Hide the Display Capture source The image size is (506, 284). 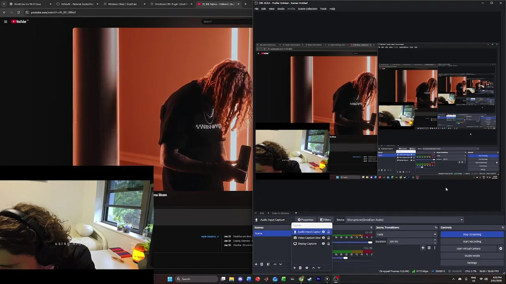tap(323, 244)
